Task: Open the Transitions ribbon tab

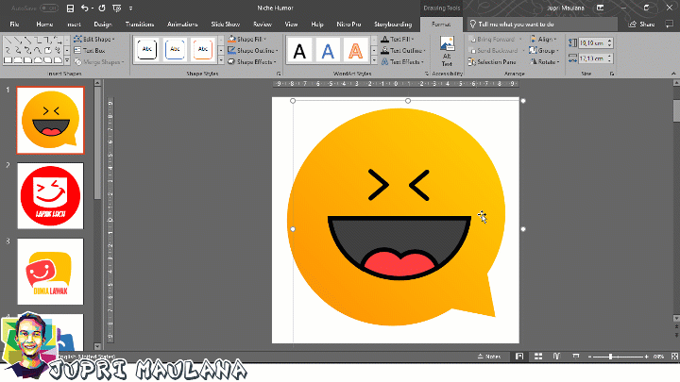Action: [139, 23]
